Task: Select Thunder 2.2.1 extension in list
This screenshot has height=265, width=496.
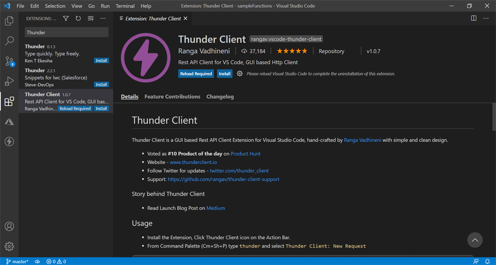Action: 66,77
